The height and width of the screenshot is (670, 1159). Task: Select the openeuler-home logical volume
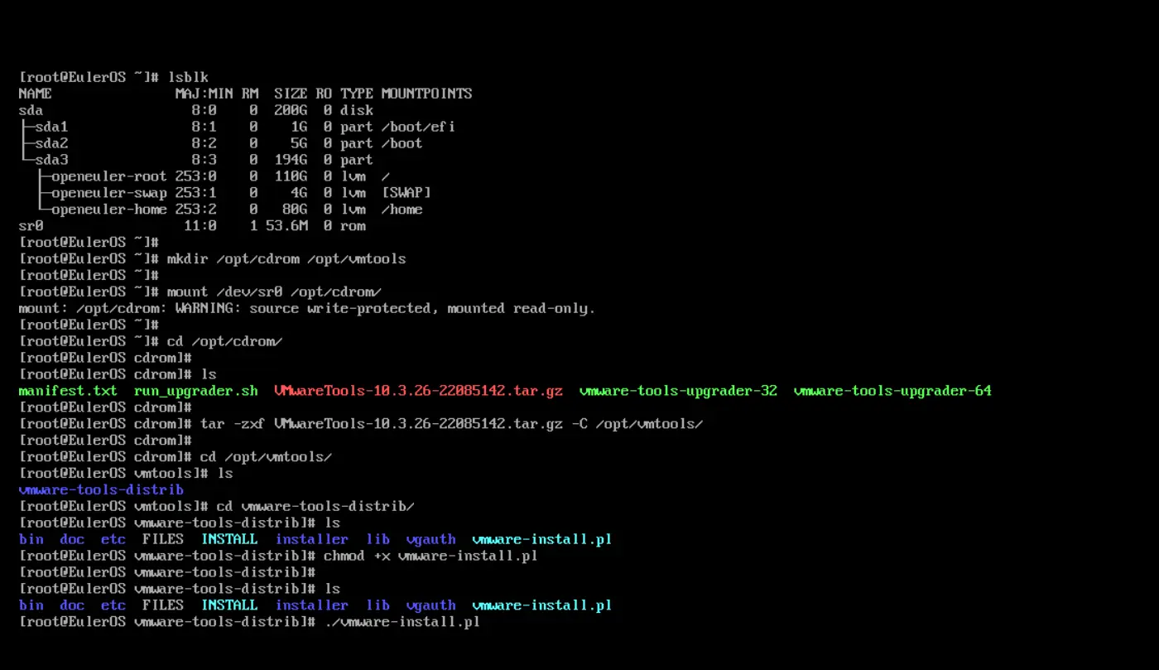[x=108, y=210]
